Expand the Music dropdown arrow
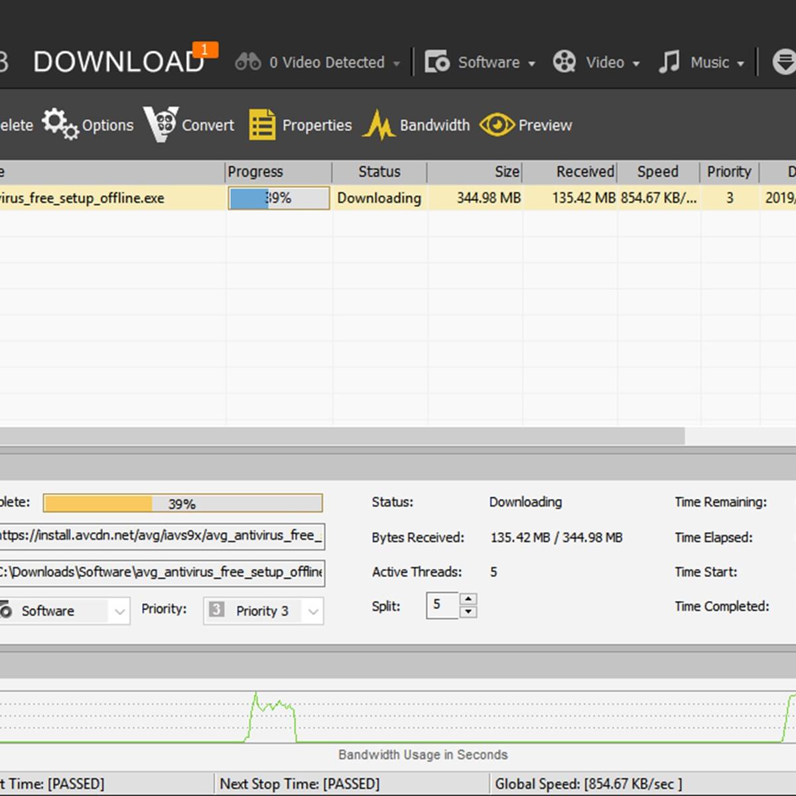Viewport: 796px width, 796px height. click(740, 64)
